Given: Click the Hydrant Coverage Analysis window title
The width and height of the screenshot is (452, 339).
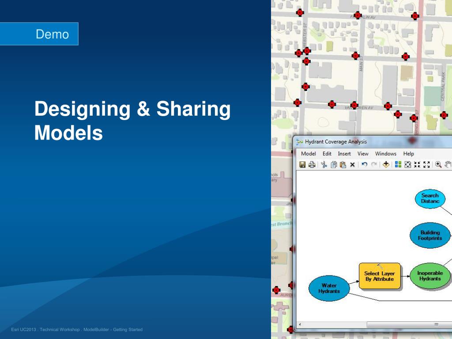Looking at the screenshot, I should pyautogui.click(x=336, y=142).
